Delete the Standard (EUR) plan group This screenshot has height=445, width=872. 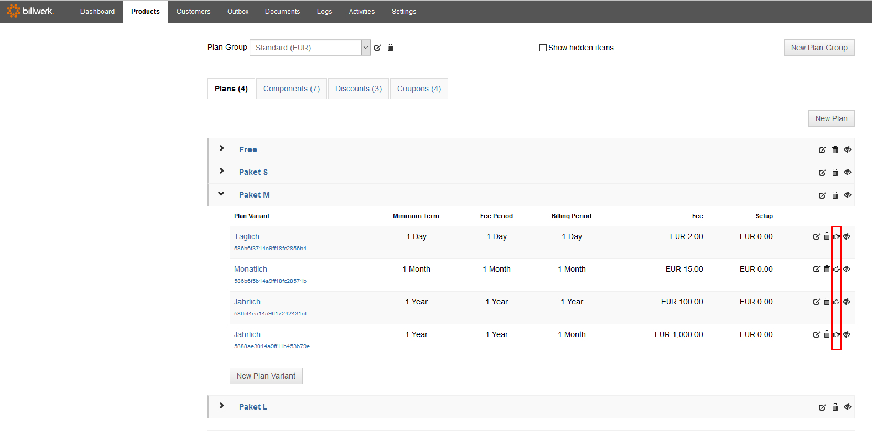[x=390, y=48]
